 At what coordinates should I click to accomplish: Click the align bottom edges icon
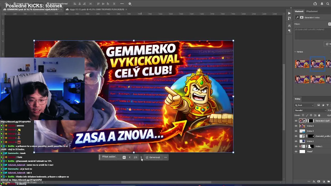click(108, 4)
